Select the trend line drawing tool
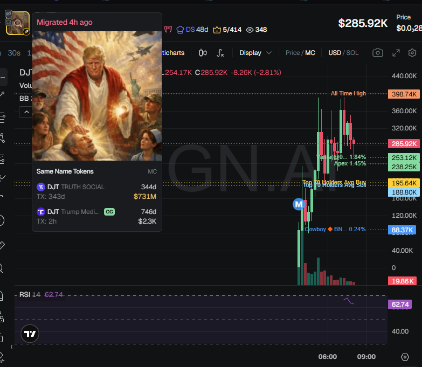The image size is (422, 367). pos(2,94)
